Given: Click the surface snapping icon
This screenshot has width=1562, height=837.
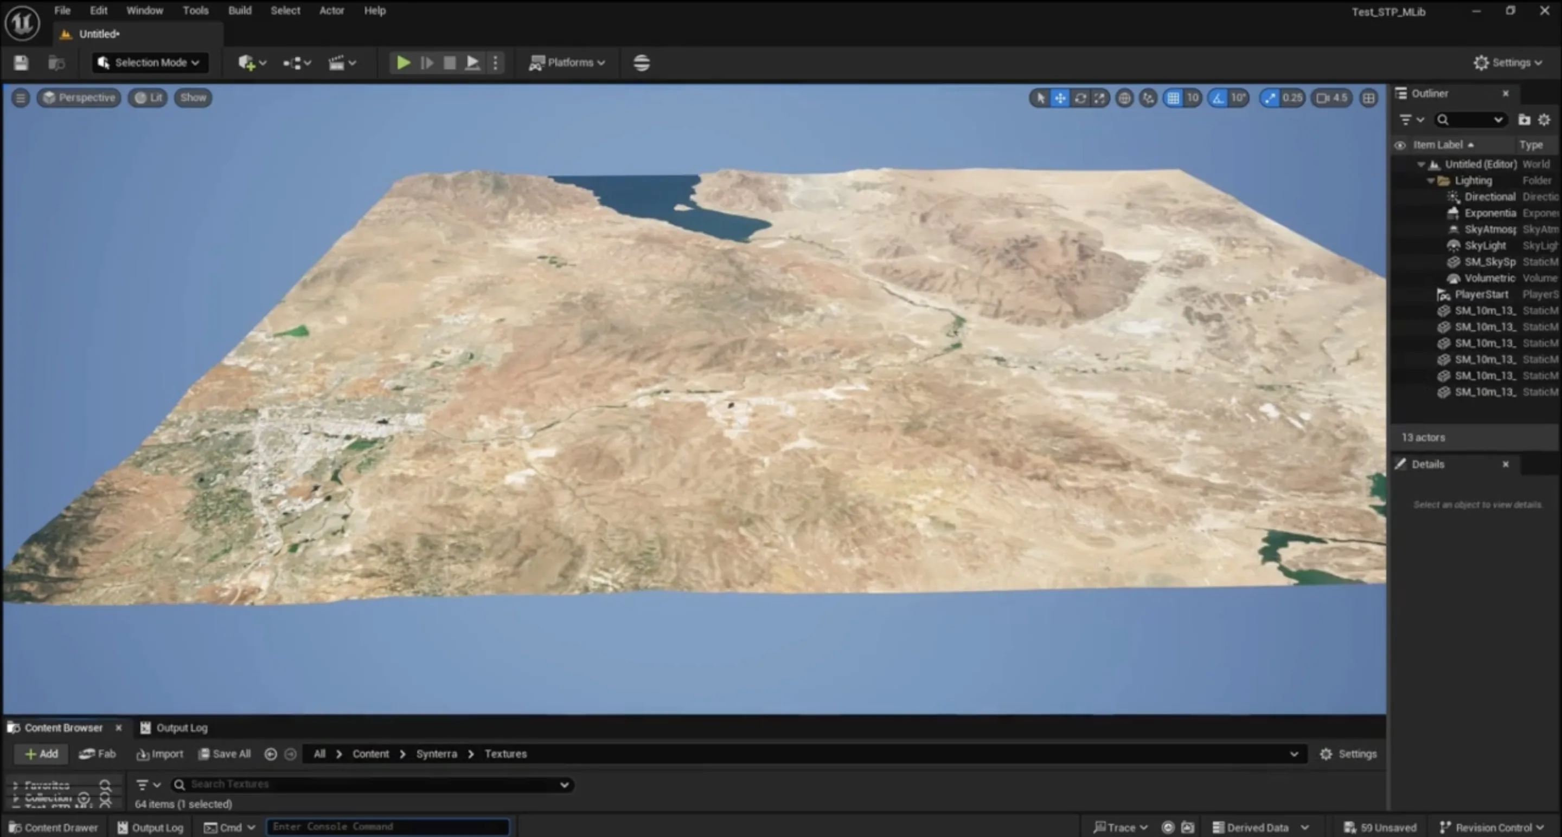Looking at the screenshot, I should click(1148, 98).
